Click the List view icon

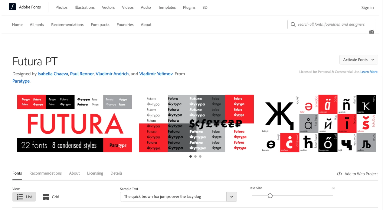(20, 197)
